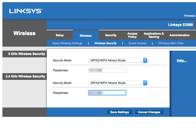
Task: Open the Wireless MAC Filter sub-tab
Action: pyautogui.click(x=171, y=43)
